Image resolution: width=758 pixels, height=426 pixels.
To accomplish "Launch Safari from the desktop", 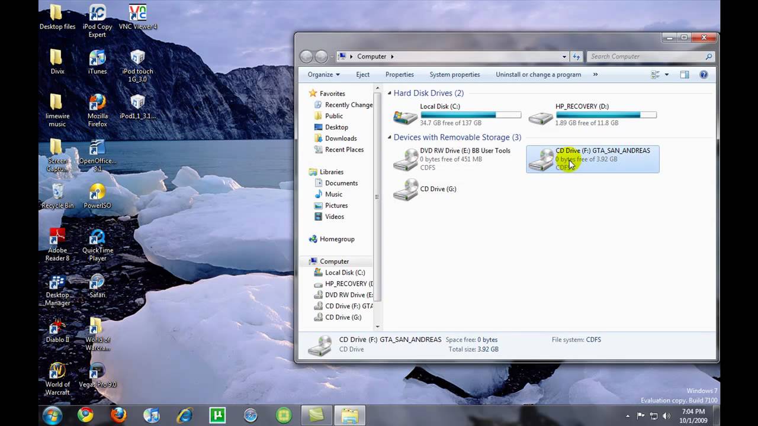I will coord(97,286).
